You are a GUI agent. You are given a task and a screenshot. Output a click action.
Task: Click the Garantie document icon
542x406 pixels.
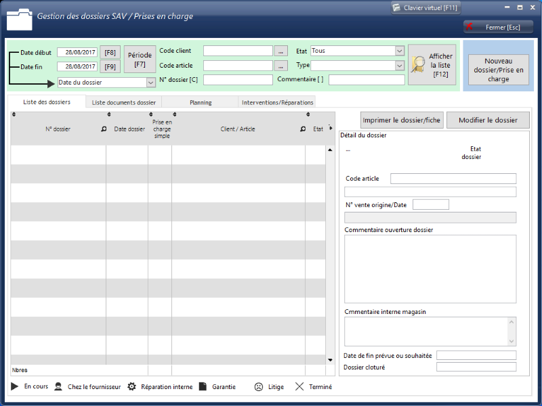point(203,387)
